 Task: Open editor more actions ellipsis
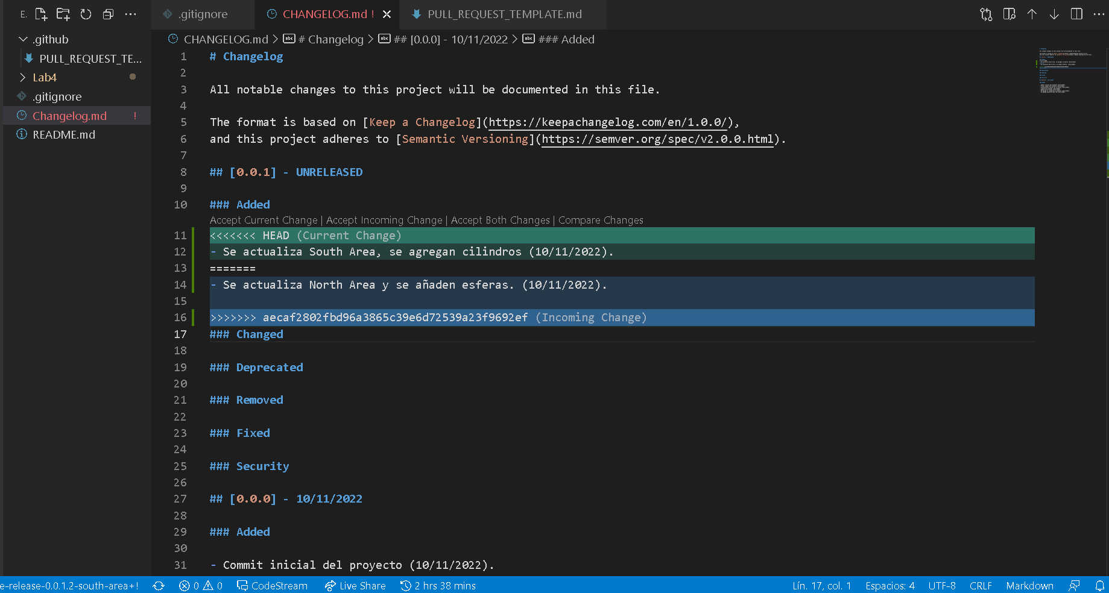pos(1099,14)
